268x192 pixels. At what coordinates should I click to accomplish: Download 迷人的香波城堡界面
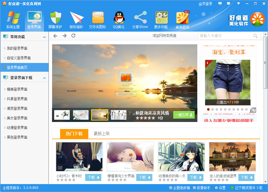(247, 177)
